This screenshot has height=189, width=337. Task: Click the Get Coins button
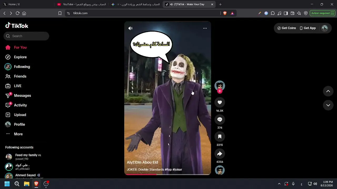coord(287,28)
